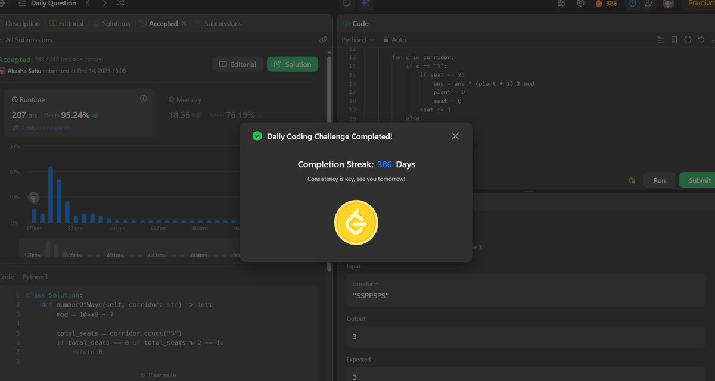Screen dimensions: 715x381
Task: Click 'plant = 0' line in editor
Action: pyautogui.click(x=449, y=92)
